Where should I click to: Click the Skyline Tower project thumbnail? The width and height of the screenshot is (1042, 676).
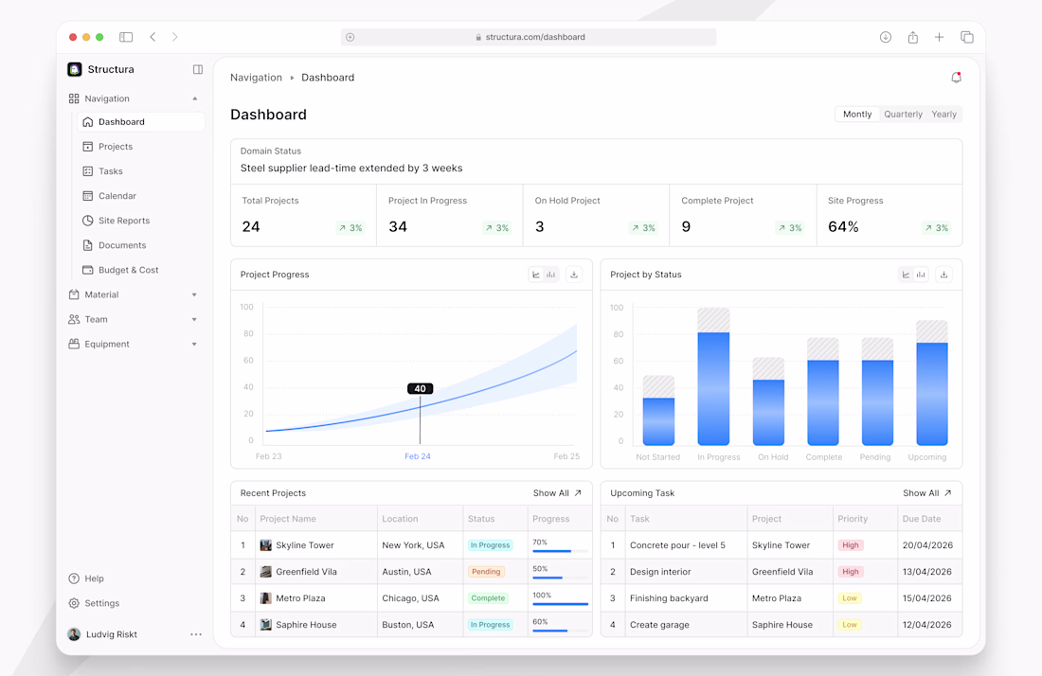click(266, 545)
